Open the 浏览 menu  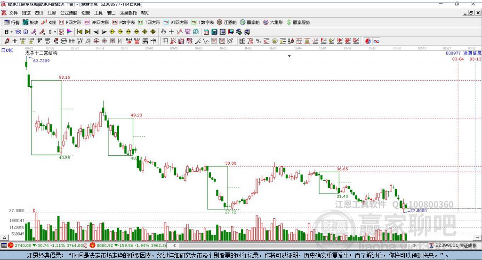pyautogui.click(x=26, y=13)
